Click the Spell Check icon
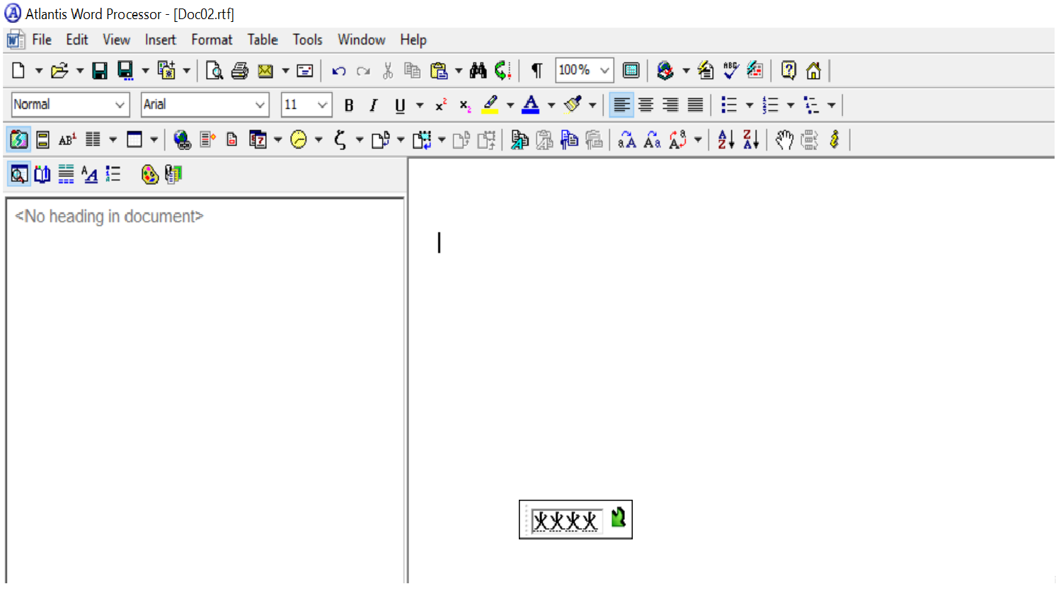The width and height of the screenshot is (1056, 596). coord(730,70)
